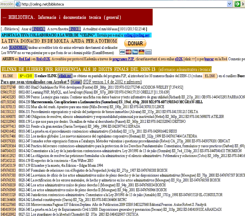Select elink number 8461612925

pos(8,156)
